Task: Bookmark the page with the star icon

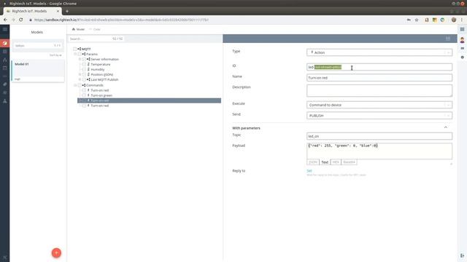Action: click(x=417, y=20)
